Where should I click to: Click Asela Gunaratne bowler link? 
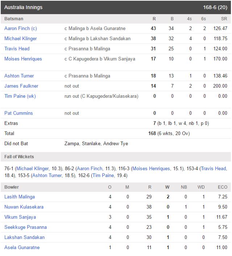pyautogui.click(x=22, y=247)
